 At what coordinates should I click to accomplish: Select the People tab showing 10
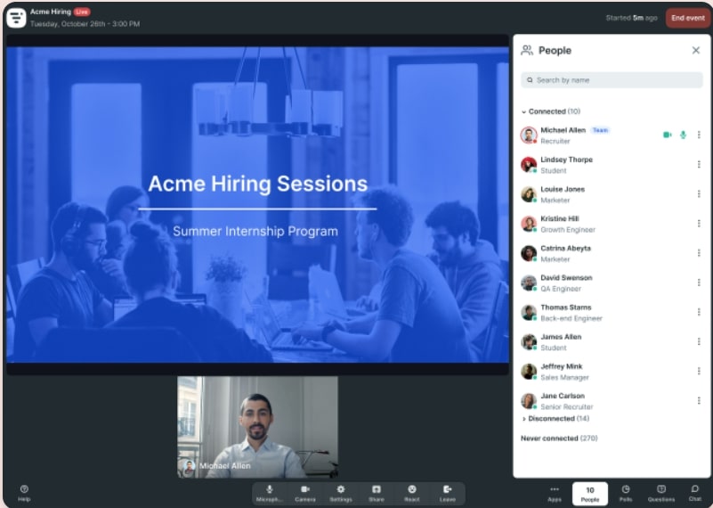(590, 494)
